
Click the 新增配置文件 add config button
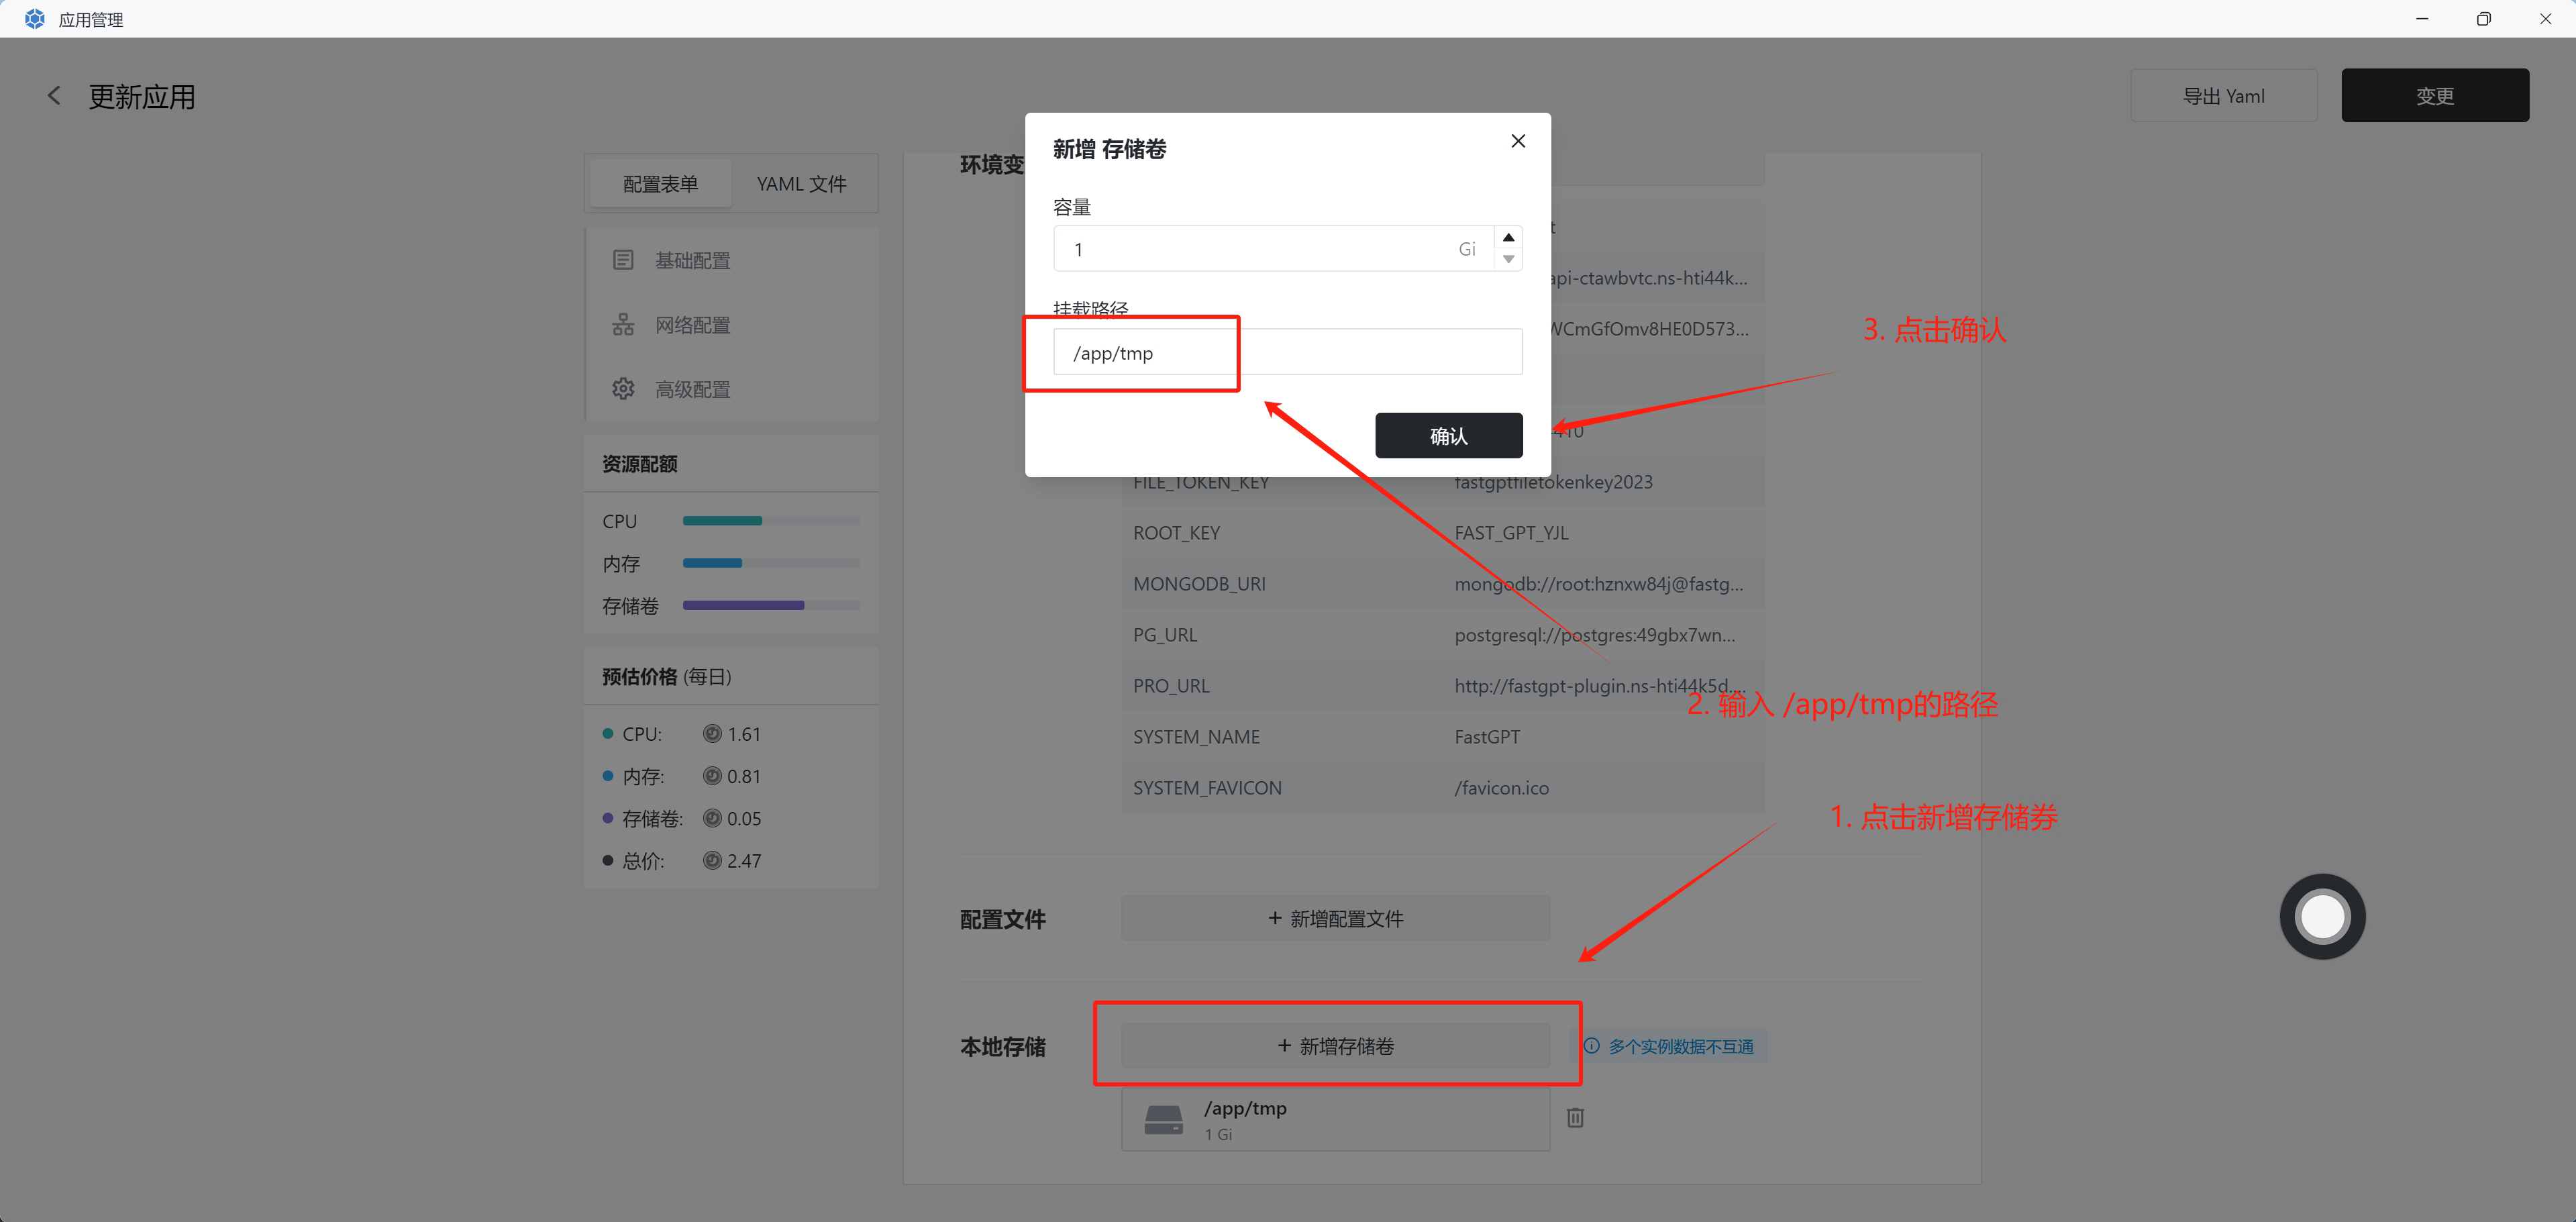1335,918
